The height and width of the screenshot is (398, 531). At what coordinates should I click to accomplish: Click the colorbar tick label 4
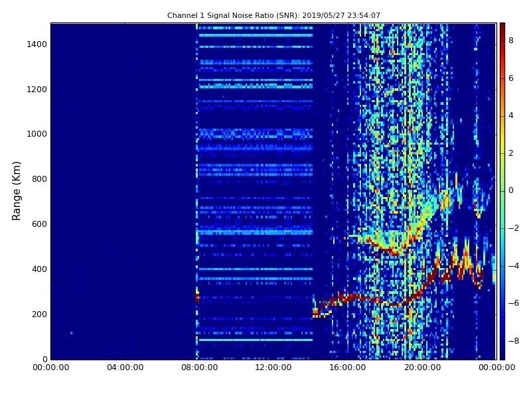tap(511, 115)
